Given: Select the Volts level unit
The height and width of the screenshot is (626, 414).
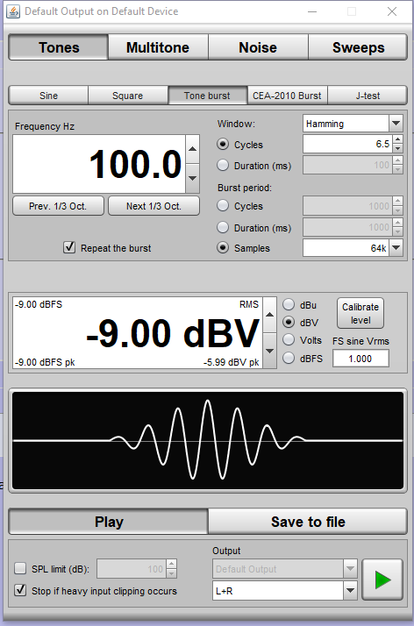Looking at the screenshot, I should pos(289,340).
